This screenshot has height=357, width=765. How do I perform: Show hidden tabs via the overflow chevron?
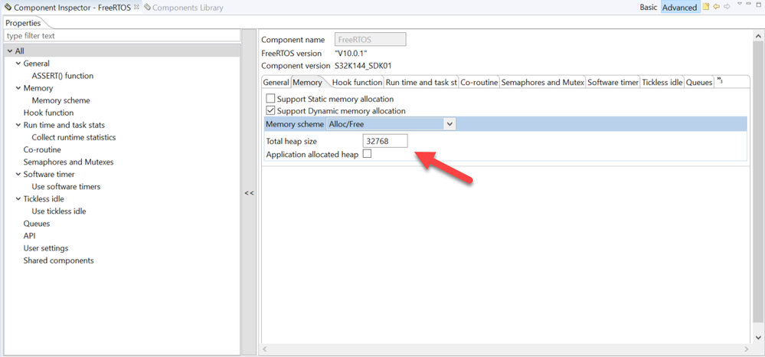point(720,80)
